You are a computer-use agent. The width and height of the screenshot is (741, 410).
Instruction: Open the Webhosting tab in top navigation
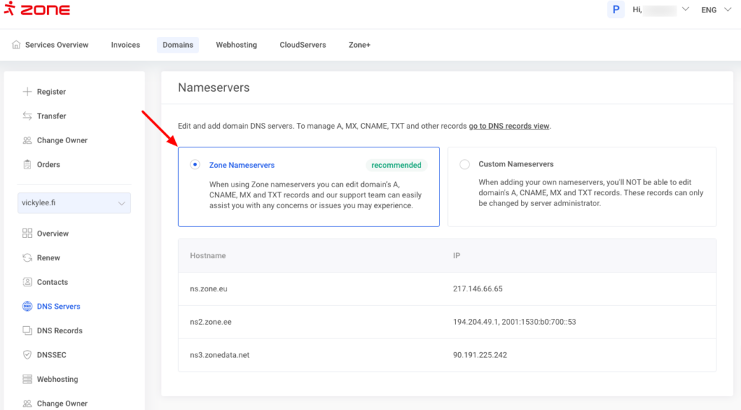point(236,45)
